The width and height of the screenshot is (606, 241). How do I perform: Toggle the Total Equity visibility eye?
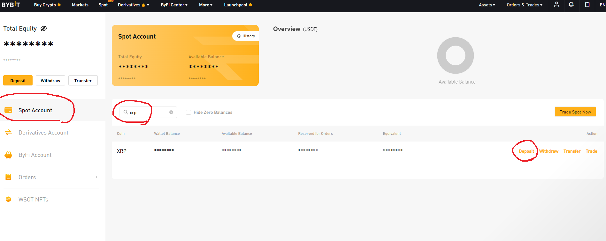(44, 28)
